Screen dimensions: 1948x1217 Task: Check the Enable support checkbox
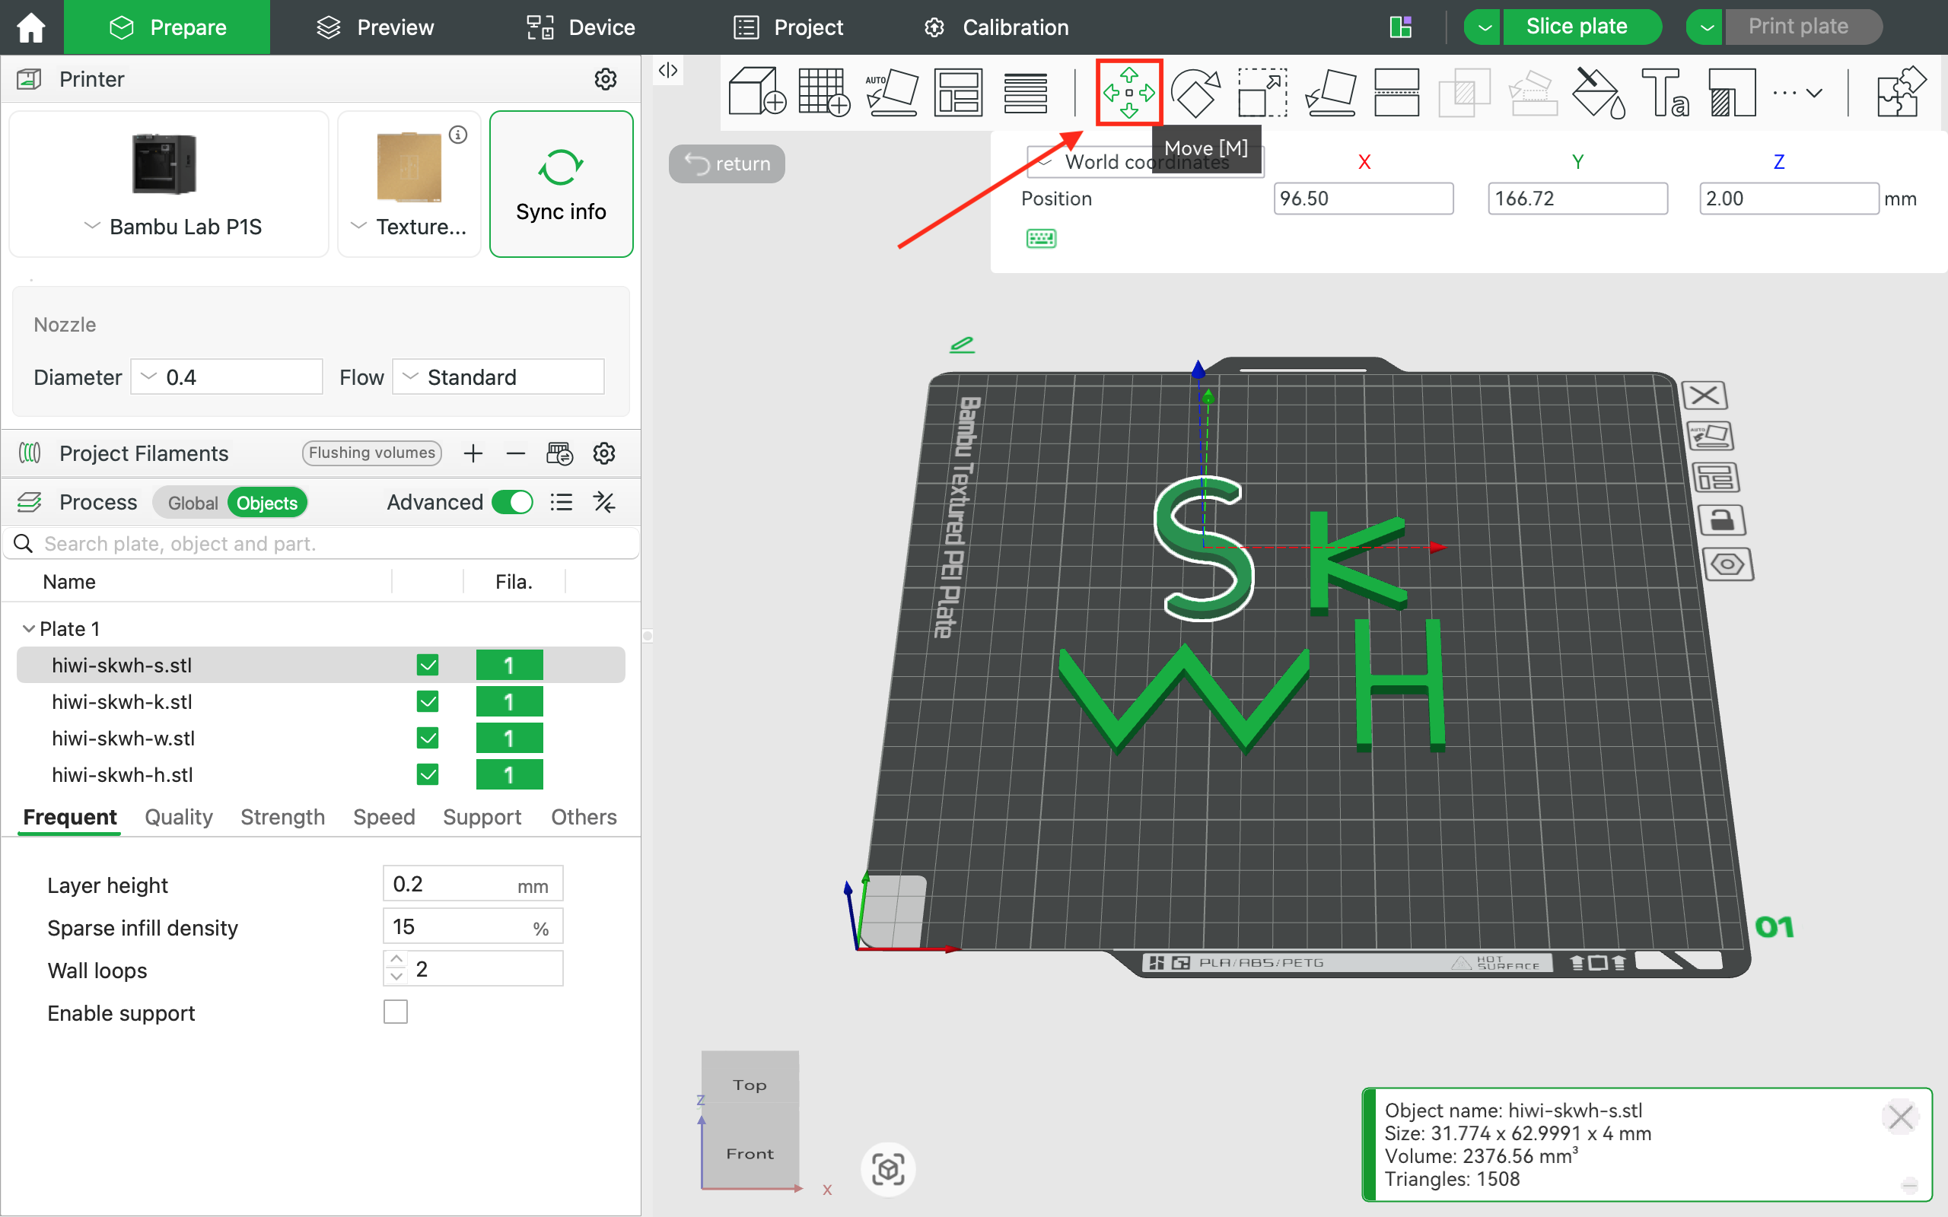[x=395, y=1012]
